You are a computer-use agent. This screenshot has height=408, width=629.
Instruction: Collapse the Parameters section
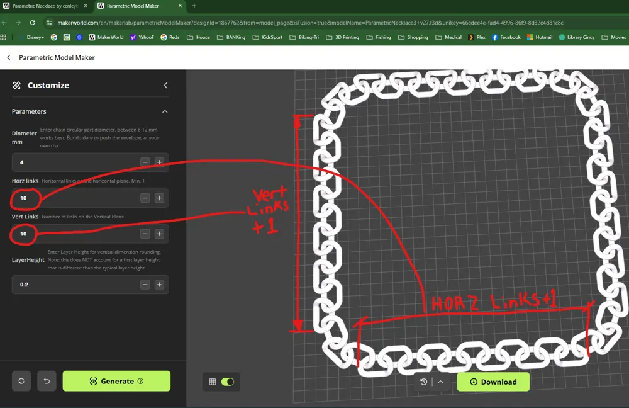(165, 111)
